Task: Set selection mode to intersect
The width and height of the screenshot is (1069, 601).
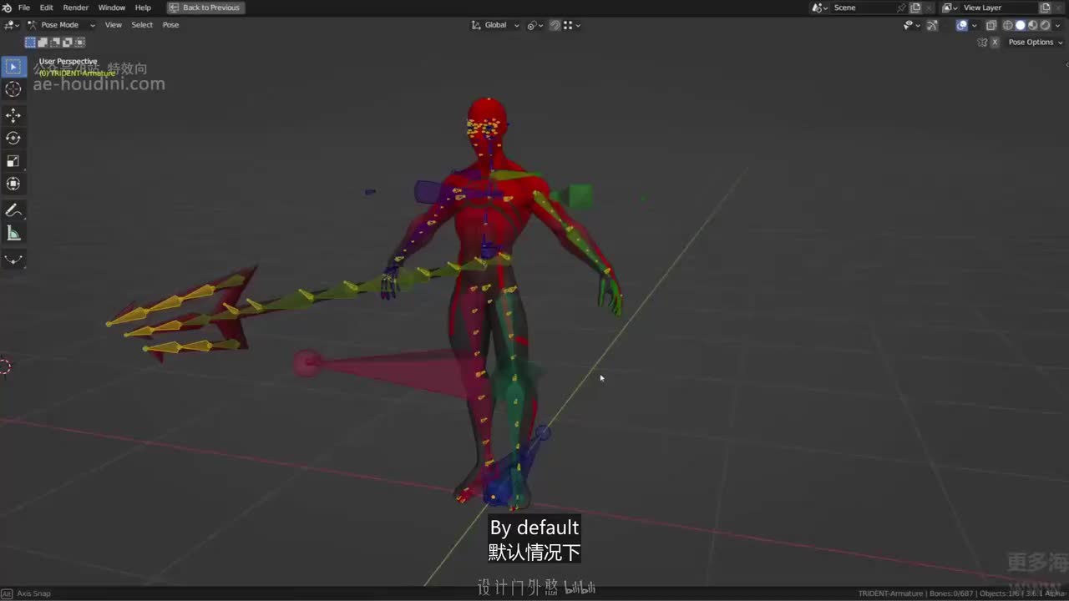Action: coord(80,42)
